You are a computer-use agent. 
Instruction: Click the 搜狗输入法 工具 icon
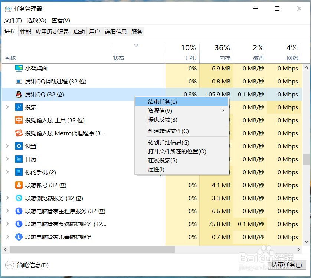pos(19,120)
